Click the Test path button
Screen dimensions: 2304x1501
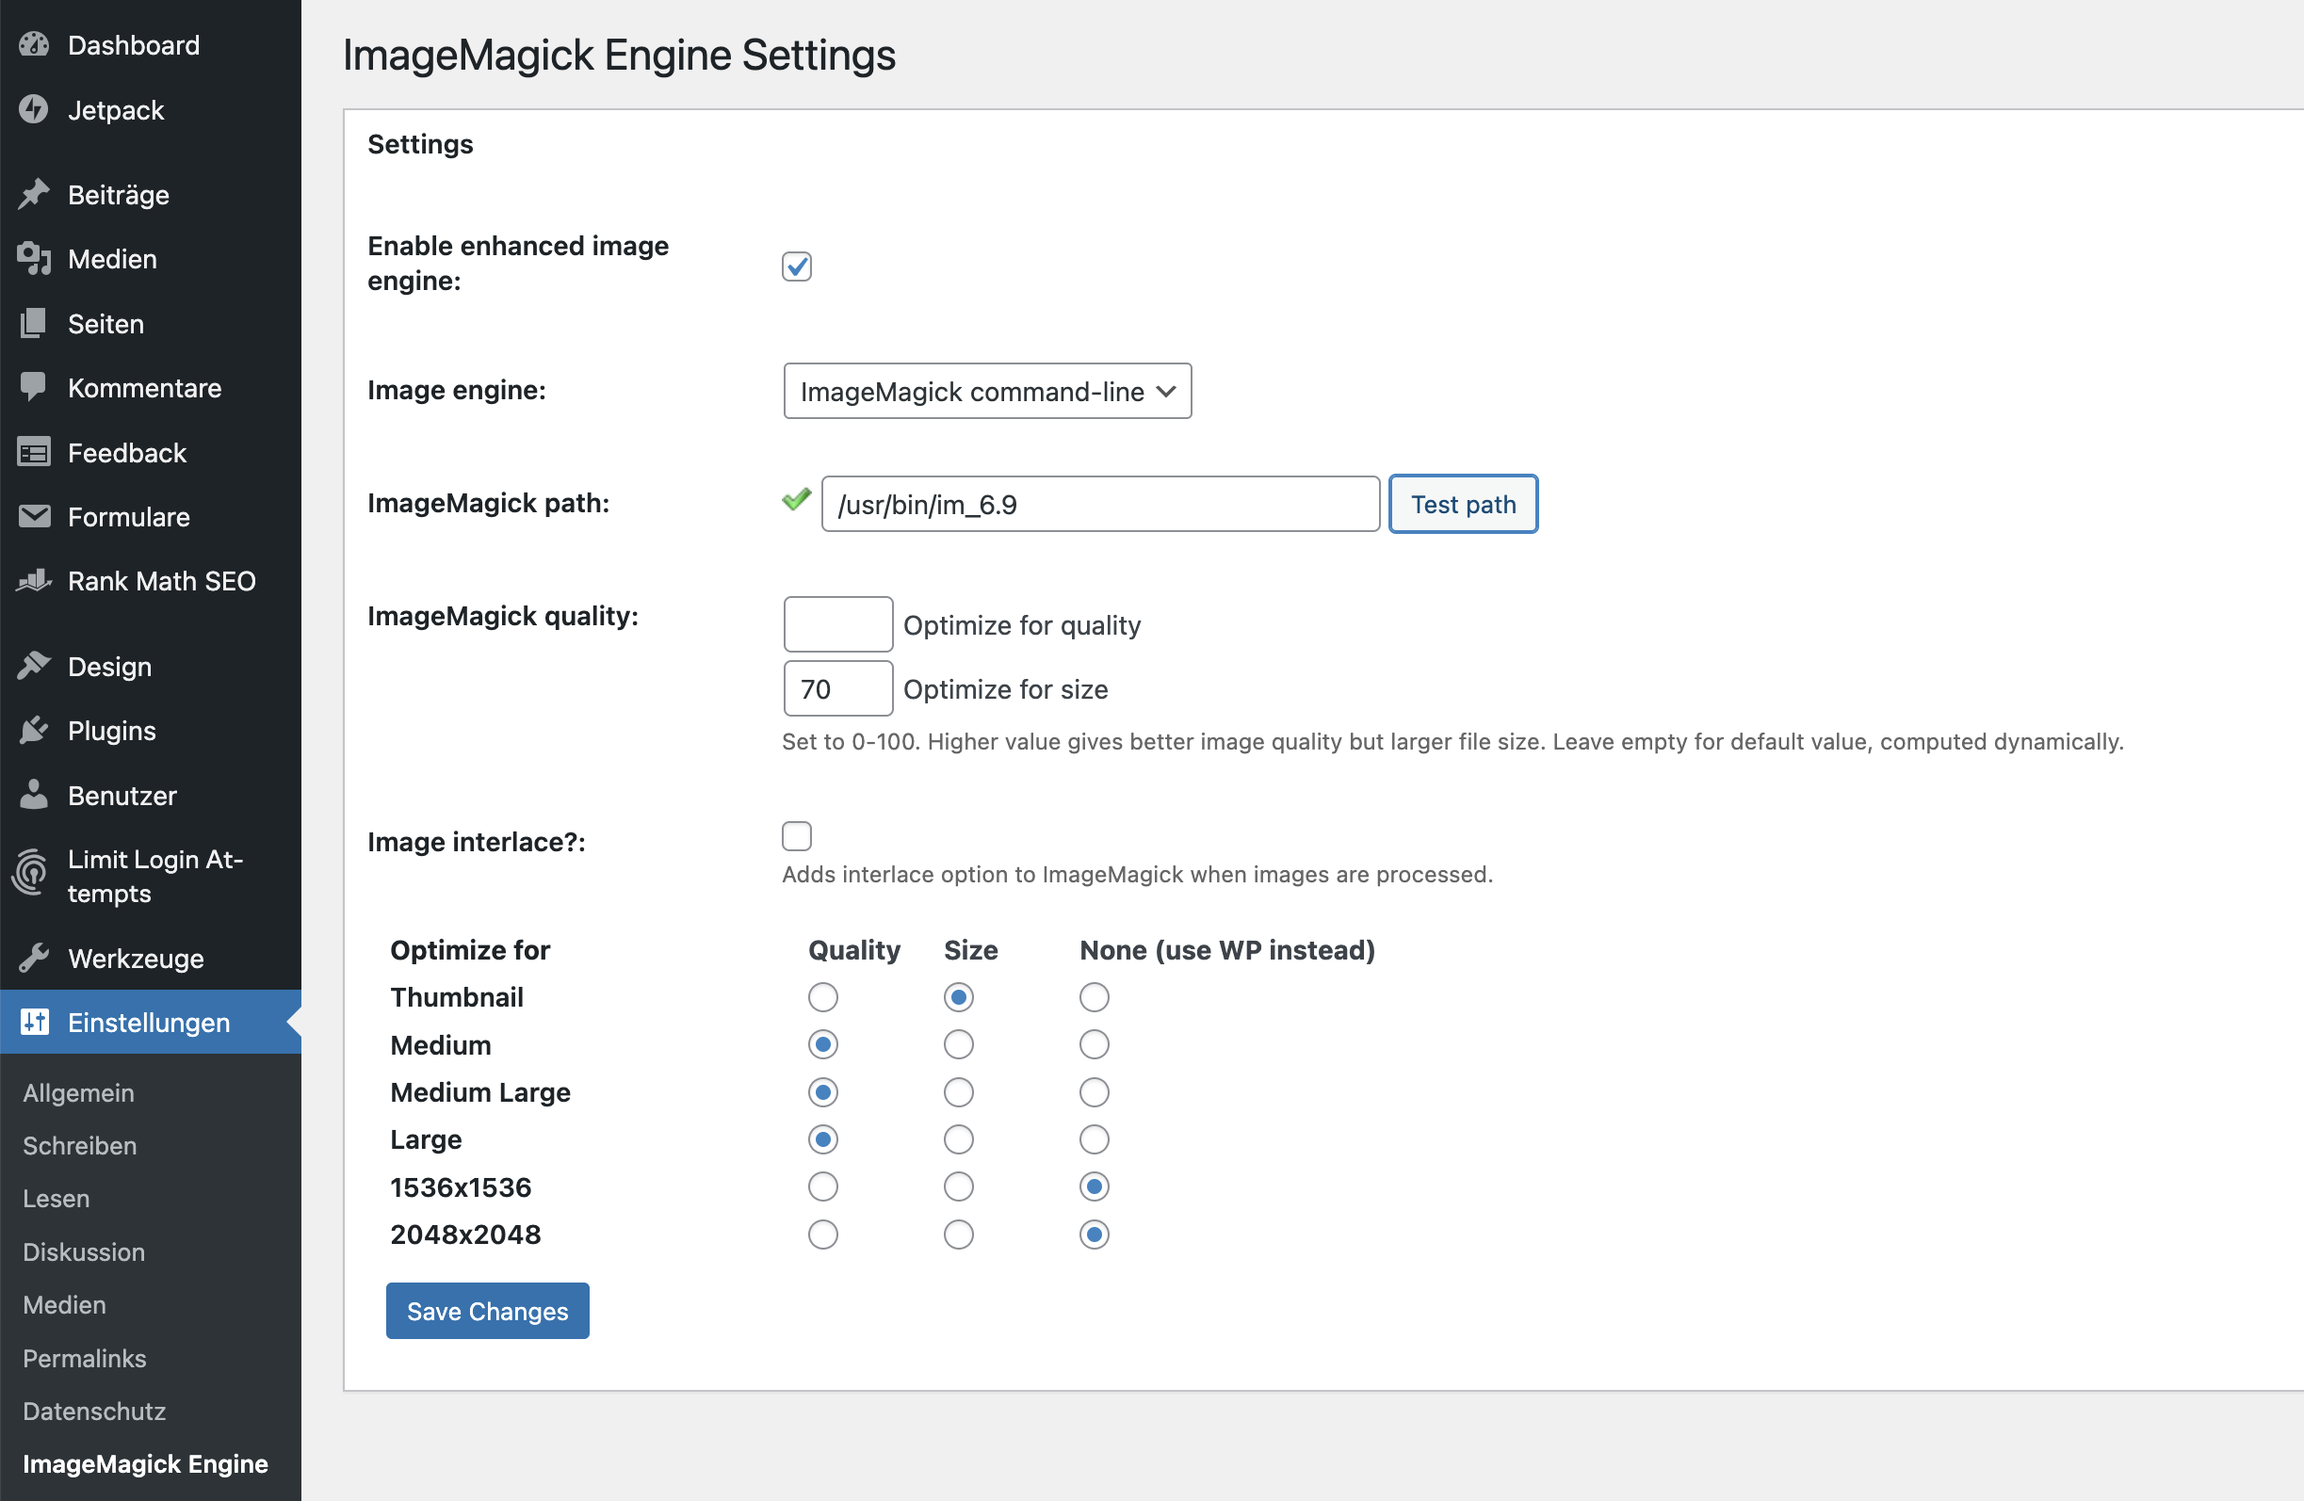pyautogui.click(x=1463, y=503)
